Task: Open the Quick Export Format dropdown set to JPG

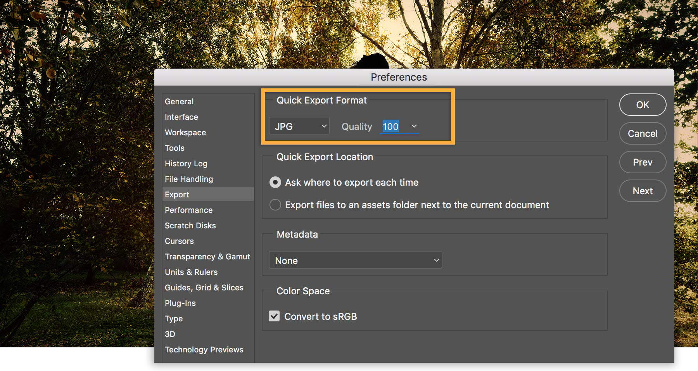Action: [x=299, y=126]
